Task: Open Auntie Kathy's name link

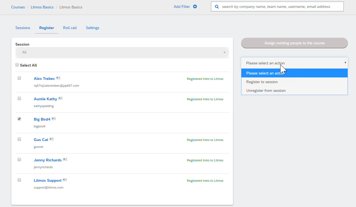Action: [45, 99]
